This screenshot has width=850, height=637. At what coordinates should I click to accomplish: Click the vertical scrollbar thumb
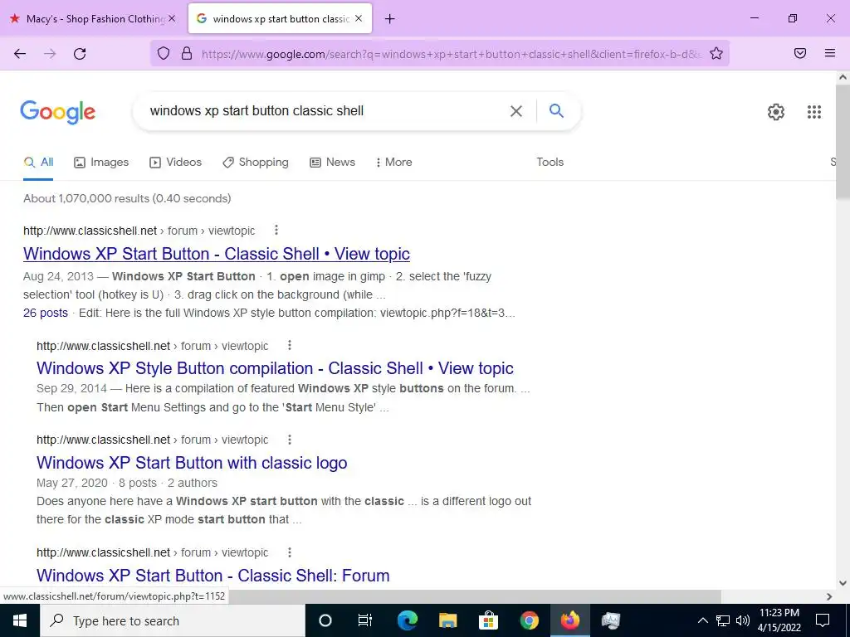[x=843, y=142]
